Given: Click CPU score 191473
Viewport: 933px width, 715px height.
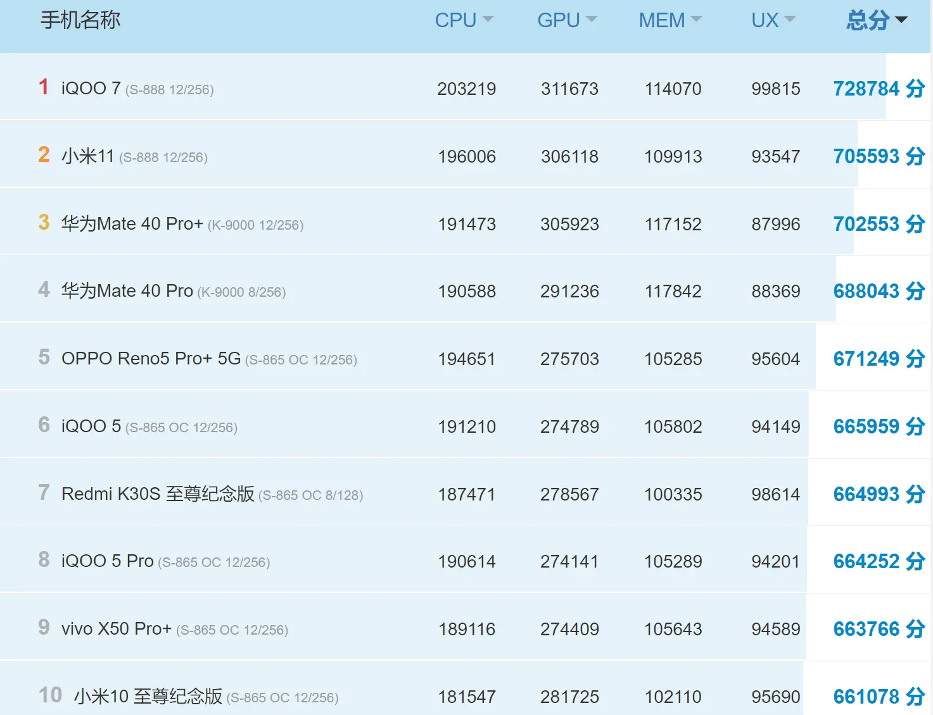Looking at the screenshot, I should click(x=467, y=224).
